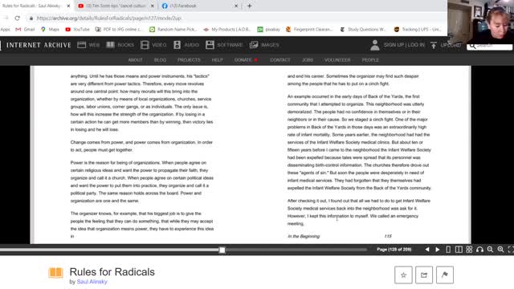The image size is (514, 289).
Task: Switch to Rules for Radicals tab
Action: pyautogui.click(x=32, y=6)
